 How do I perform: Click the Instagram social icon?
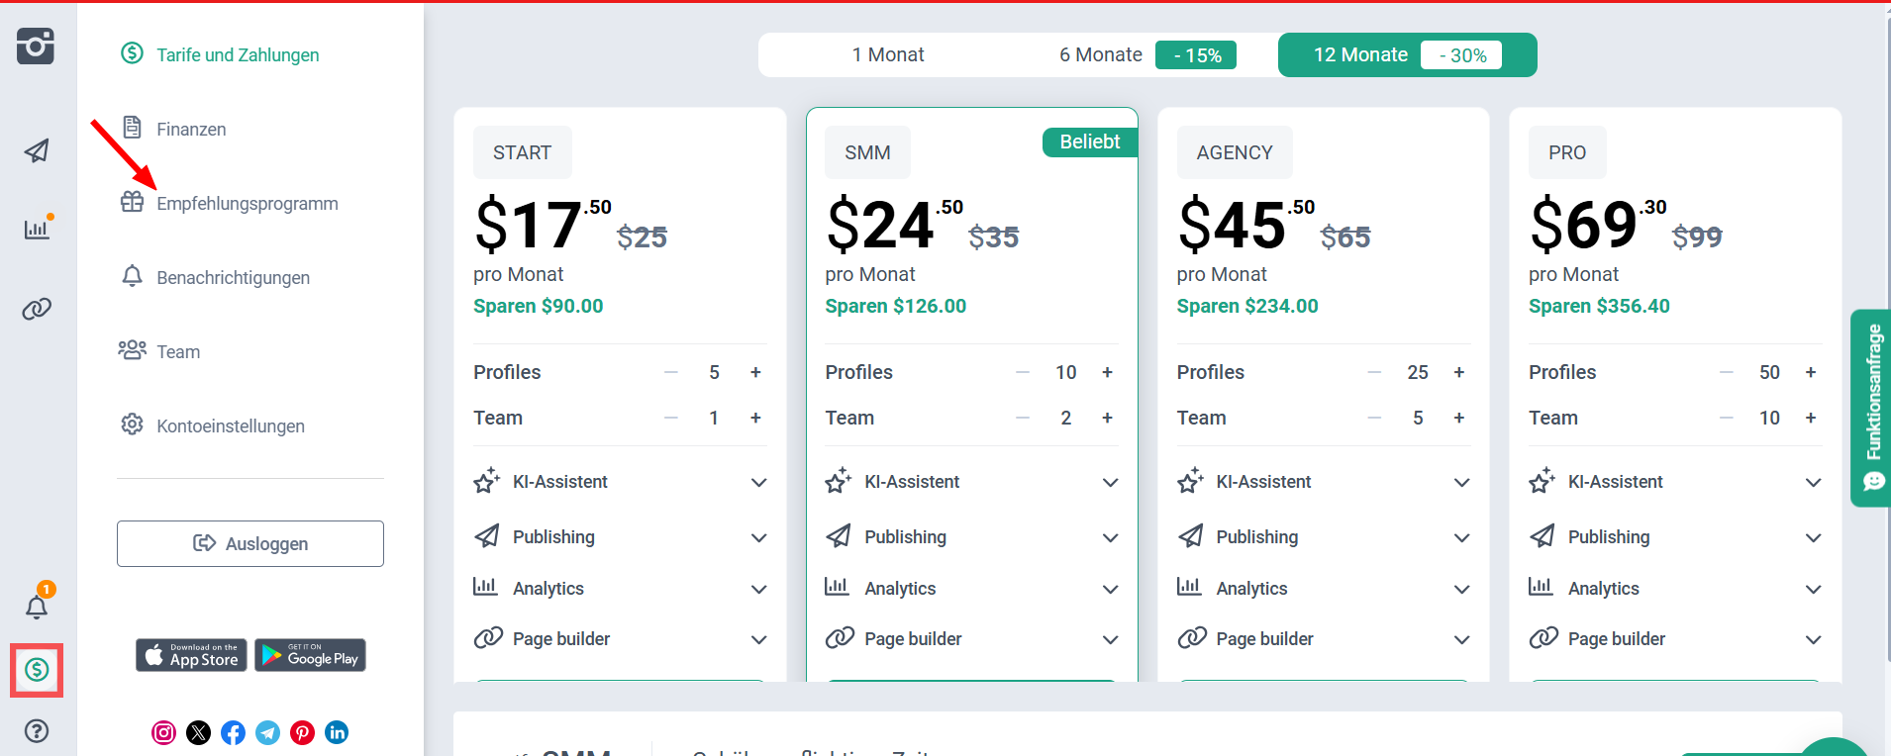click(x=164, y=732)
